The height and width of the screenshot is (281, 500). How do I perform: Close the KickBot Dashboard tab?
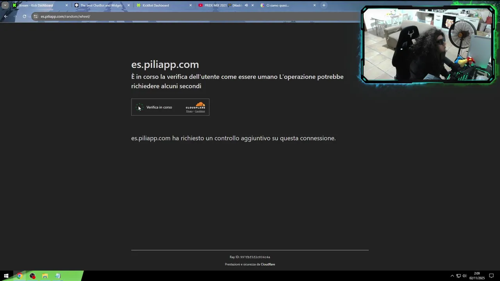[x=191, y=5]
